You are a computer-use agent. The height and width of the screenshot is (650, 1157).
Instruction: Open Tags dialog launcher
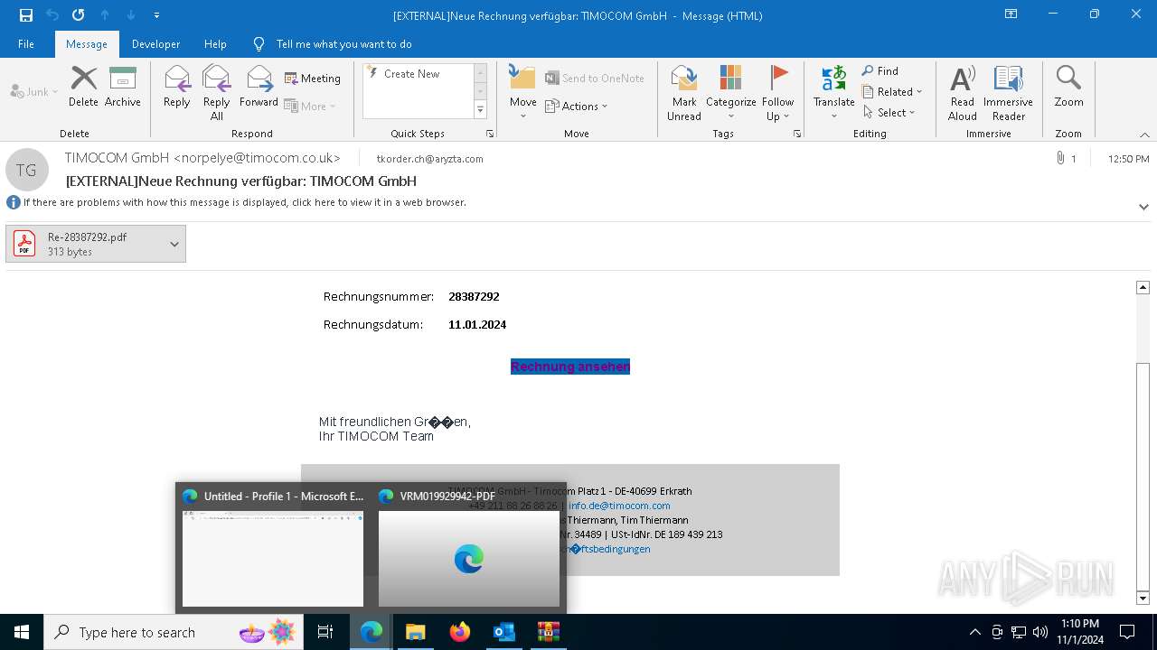point(797,134)
